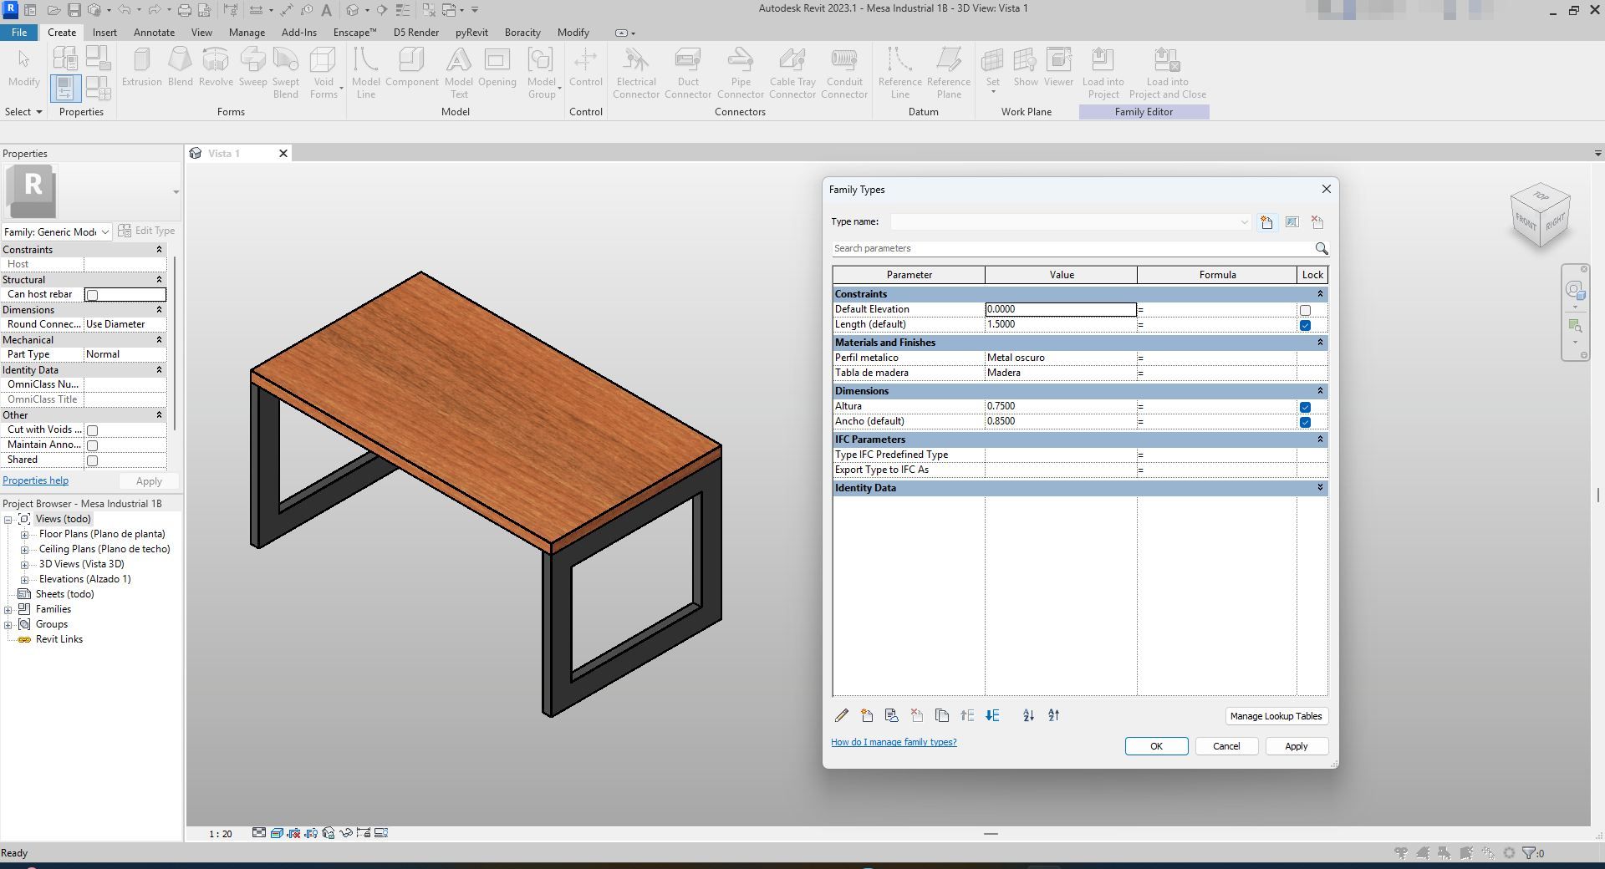The image size is (1605, 869).
Task: Open the work plane Viewer
Action: click(1058, 67)
